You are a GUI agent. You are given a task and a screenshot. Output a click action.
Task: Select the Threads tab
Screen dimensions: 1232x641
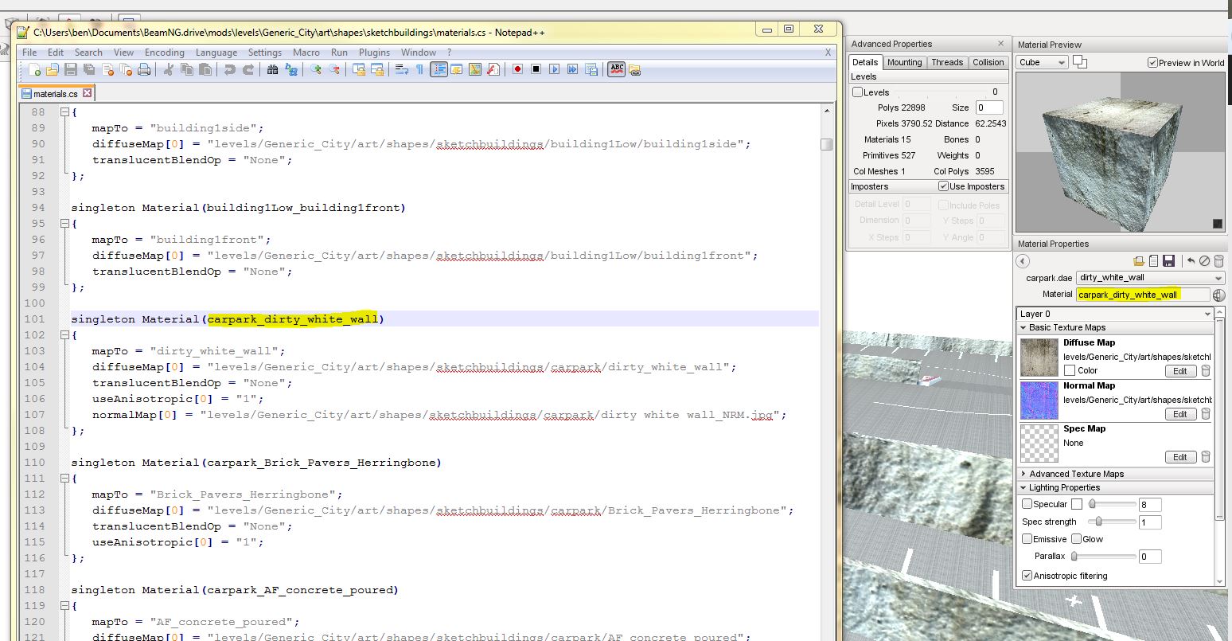click(x=947, y=62)
